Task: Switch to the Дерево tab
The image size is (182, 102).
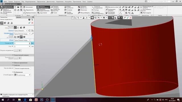Action: [19, 17]
